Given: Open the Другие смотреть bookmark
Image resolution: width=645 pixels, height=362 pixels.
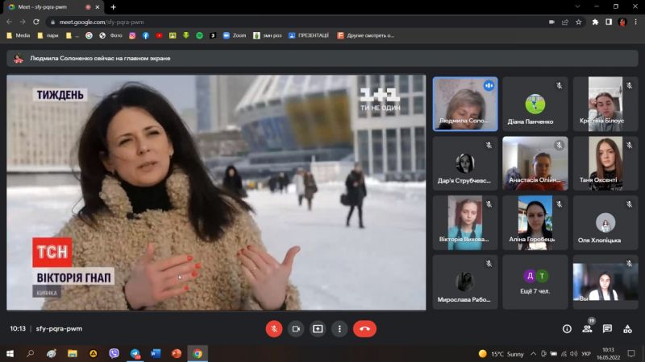Looking at the screenshot, I should pyautogui.click(x=366, y=35).
